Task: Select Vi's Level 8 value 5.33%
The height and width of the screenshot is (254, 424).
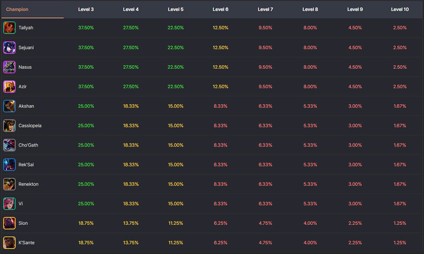Action: click(310, 204)
